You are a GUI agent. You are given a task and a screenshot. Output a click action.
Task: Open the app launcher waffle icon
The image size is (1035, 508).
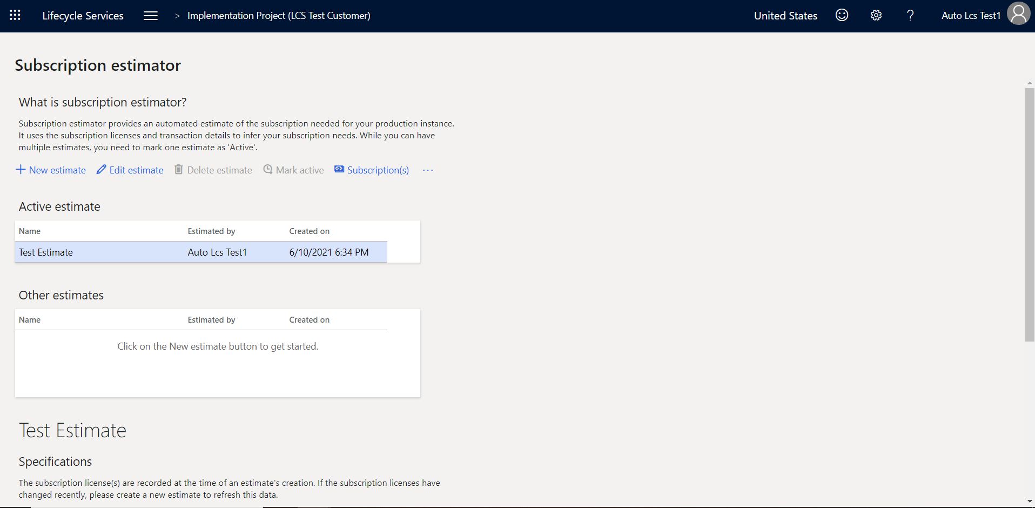(x=15, y=16)
